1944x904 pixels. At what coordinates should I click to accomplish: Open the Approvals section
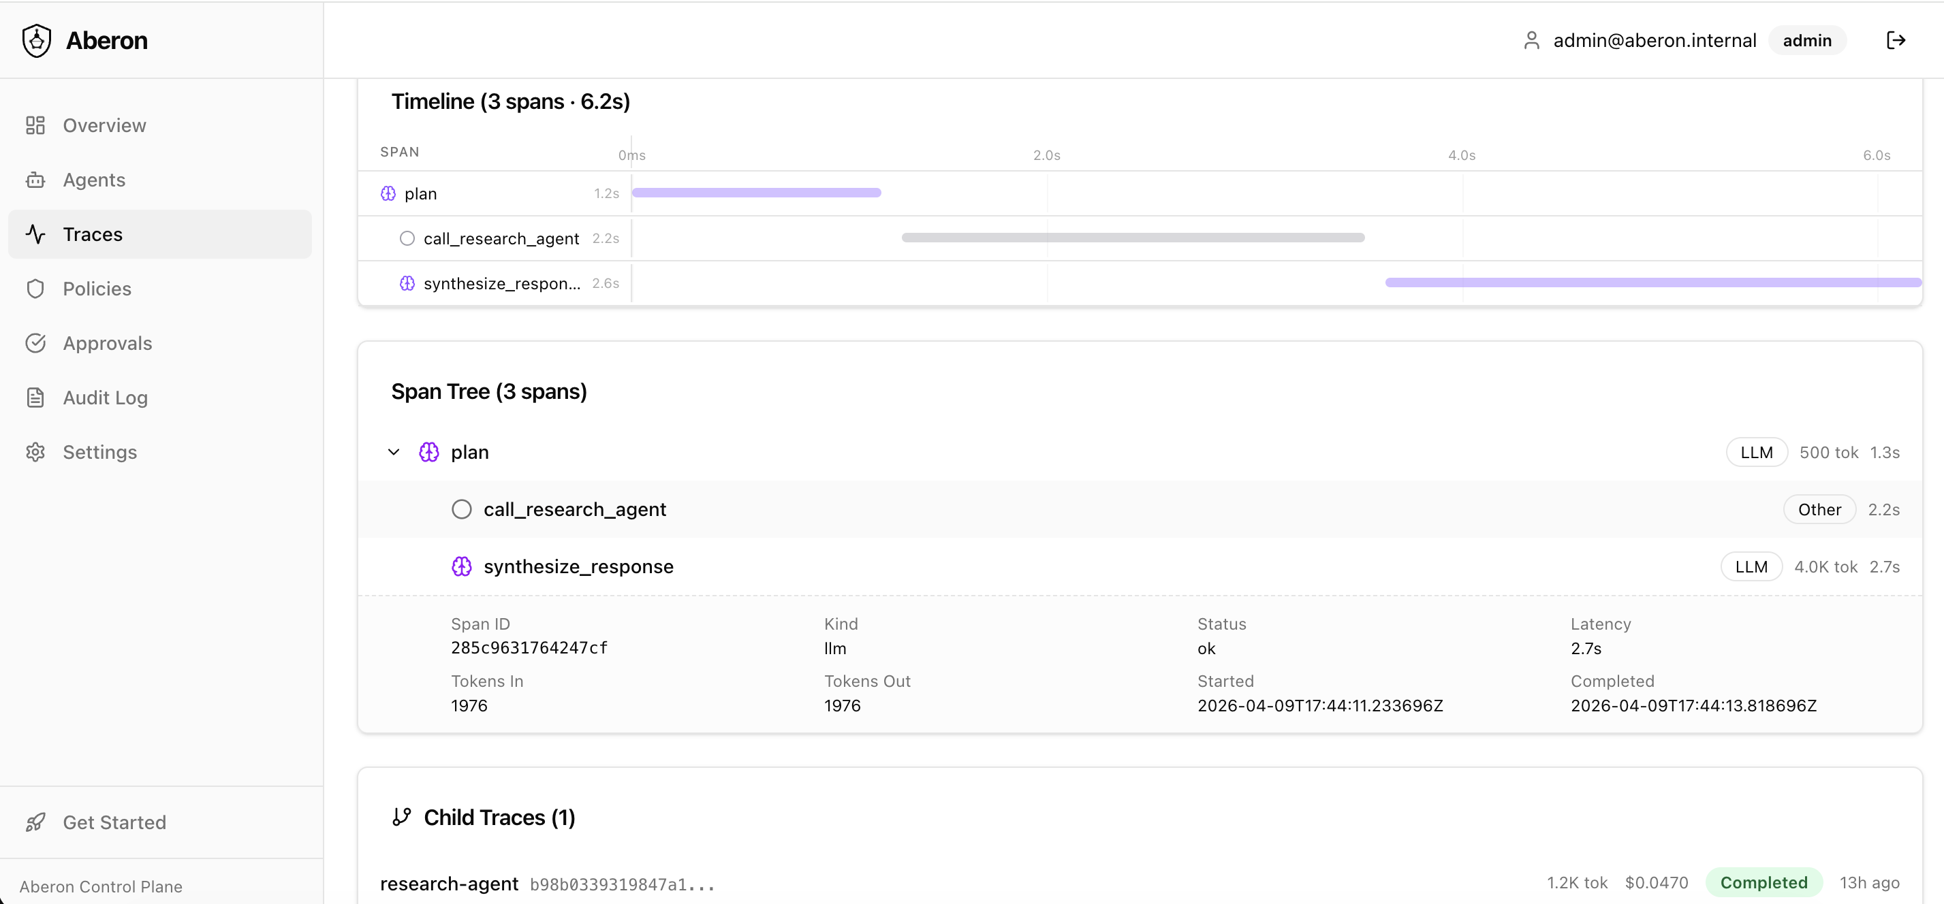pyautogui.click(x=107, y=343)
